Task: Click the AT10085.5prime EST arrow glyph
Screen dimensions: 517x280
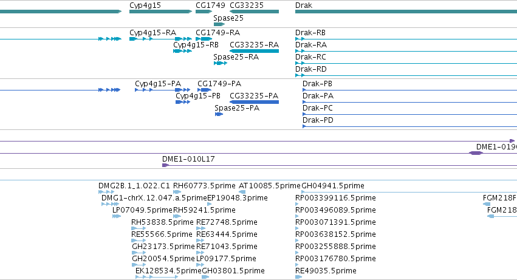Action: (x=242, y=192)
